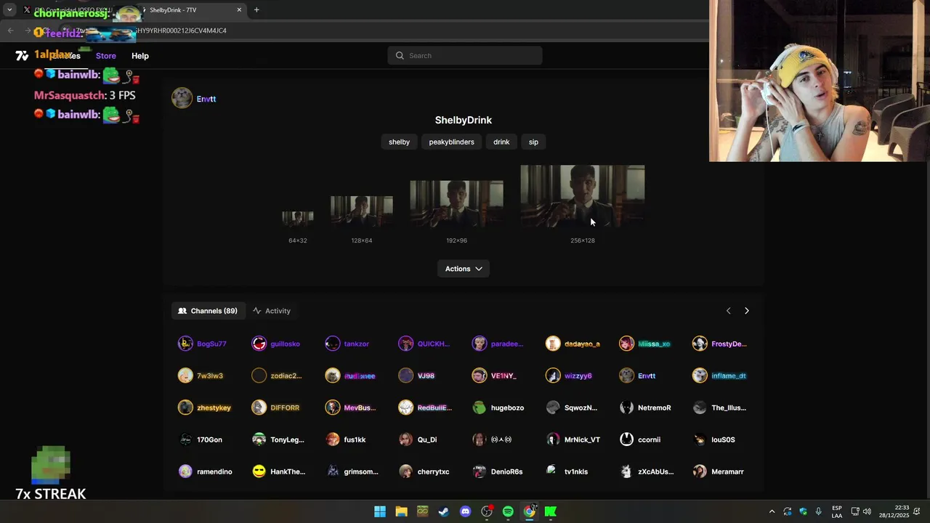Select the shelby tag
Viewport: 930px width, 523px height.
(399, 142)
